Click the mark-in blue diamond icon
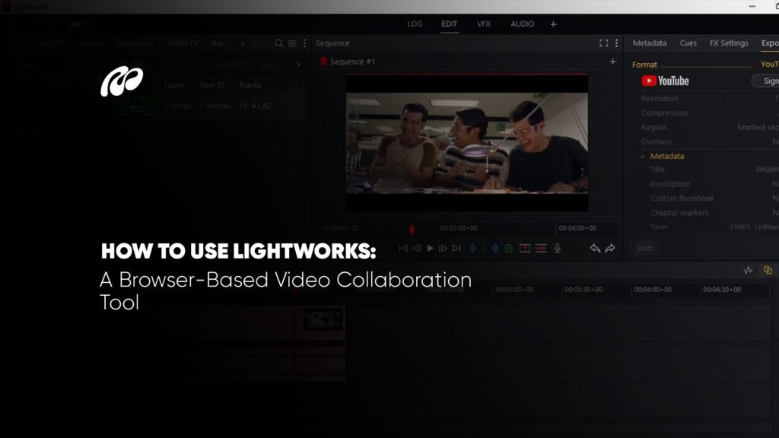The image size is (779, 438). pos(472,248)
